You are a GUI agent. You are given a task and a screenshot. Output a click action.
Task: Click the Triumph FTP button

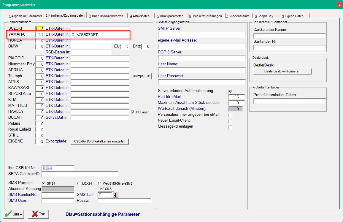[x=141, y=76]
